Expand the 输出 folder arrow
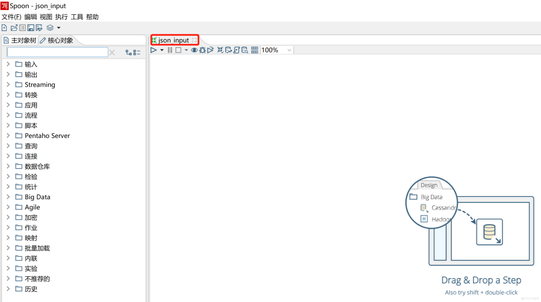Screen dimensions: 541x302 click(x=8, y=74)
